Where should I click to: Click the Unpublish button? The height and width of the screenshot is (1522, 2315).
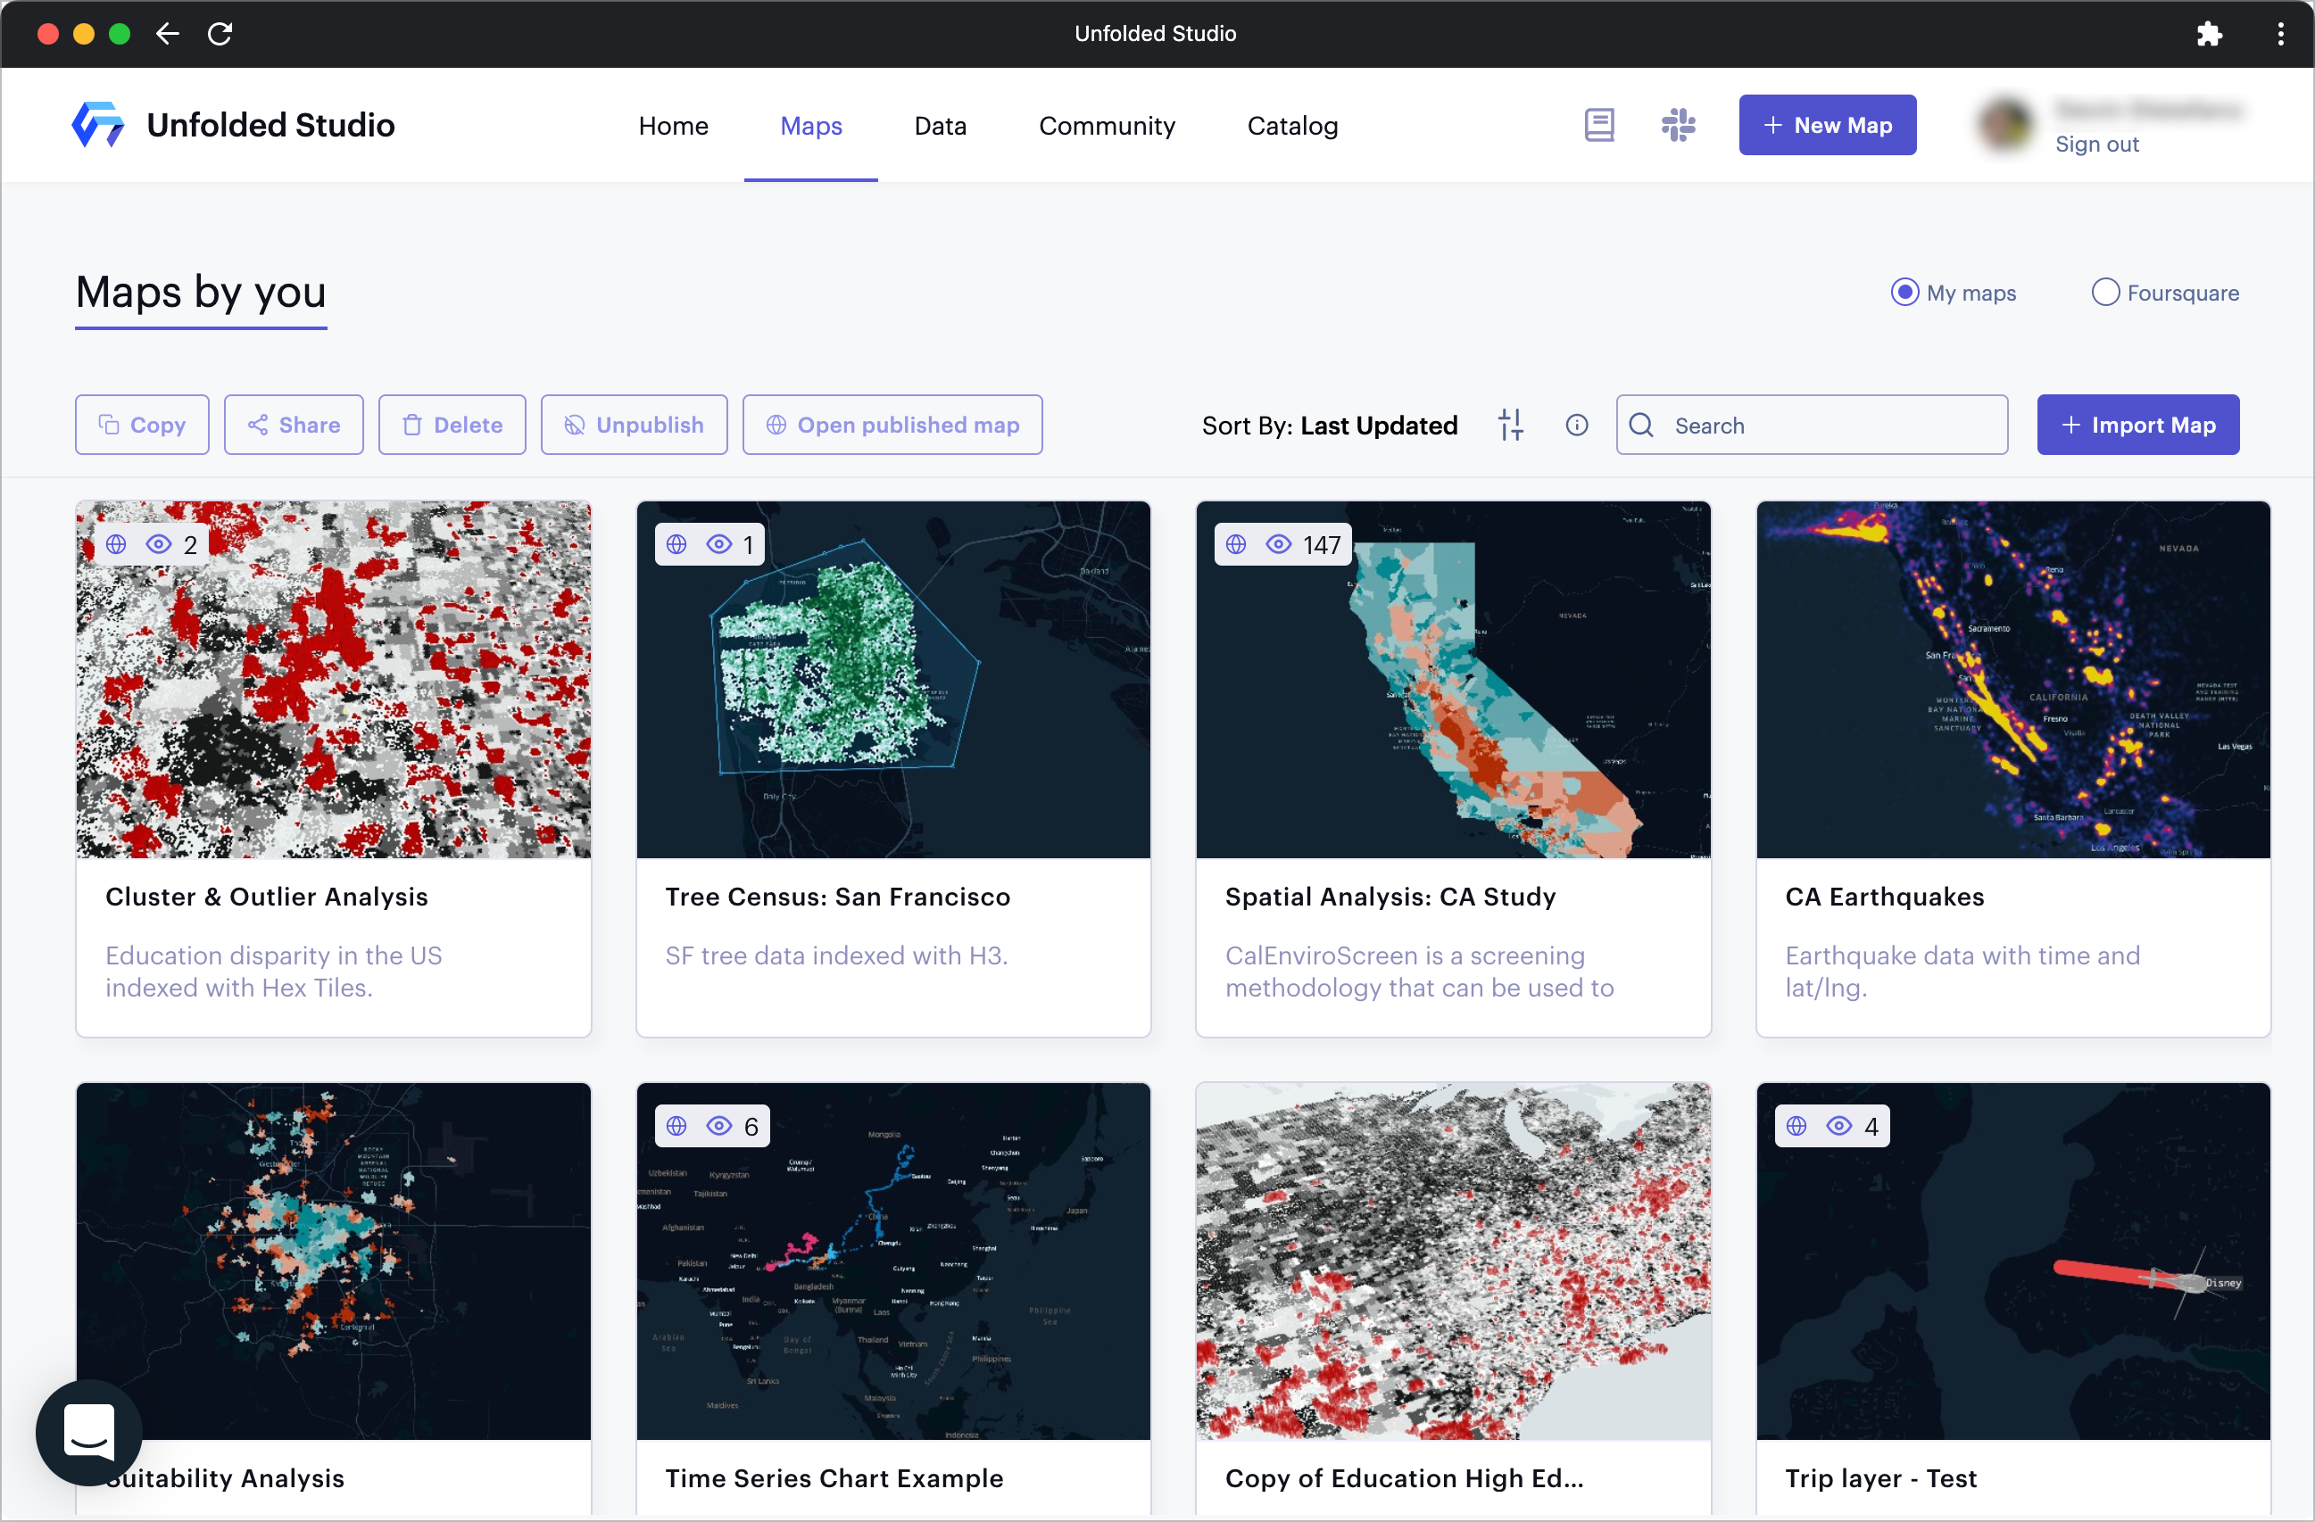tap(635, 425)
